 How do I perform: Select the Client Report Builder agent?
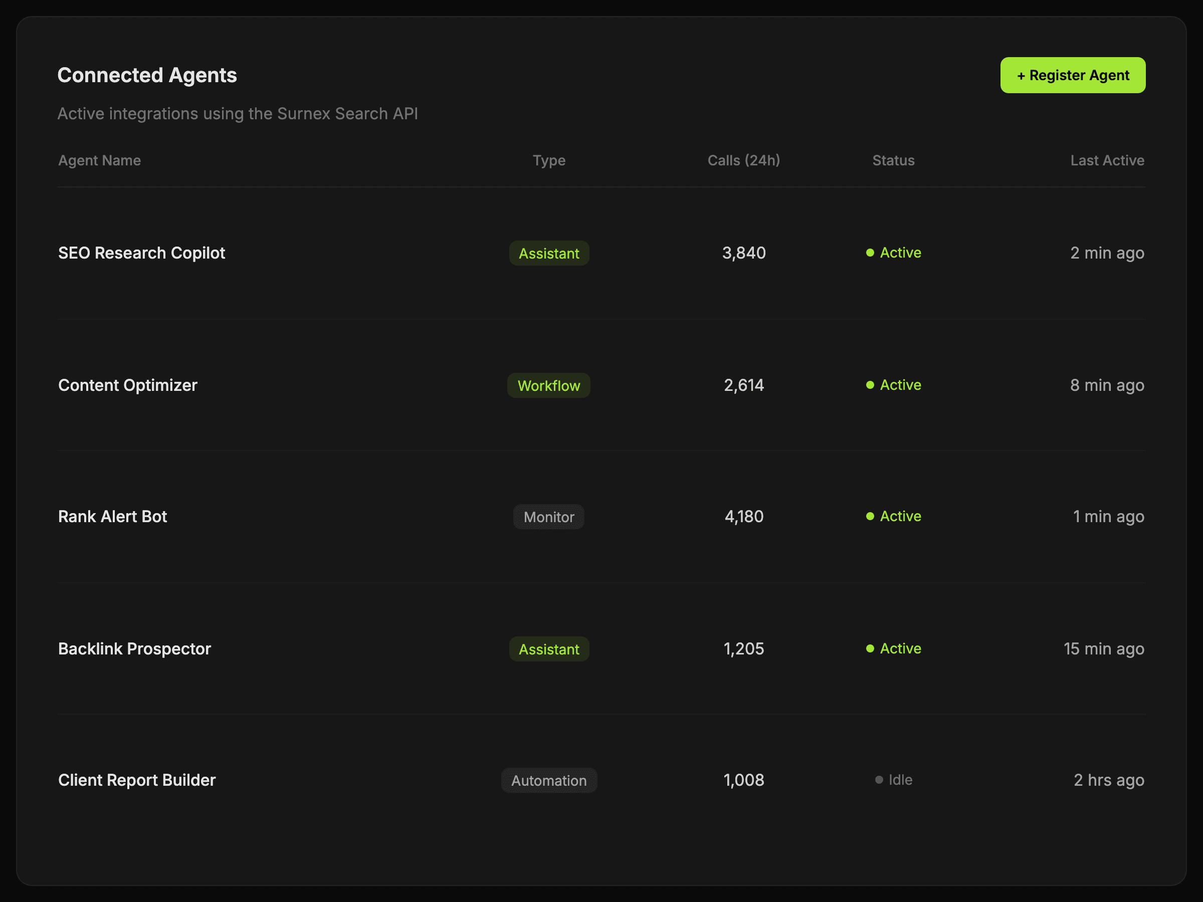pos(137,780)
